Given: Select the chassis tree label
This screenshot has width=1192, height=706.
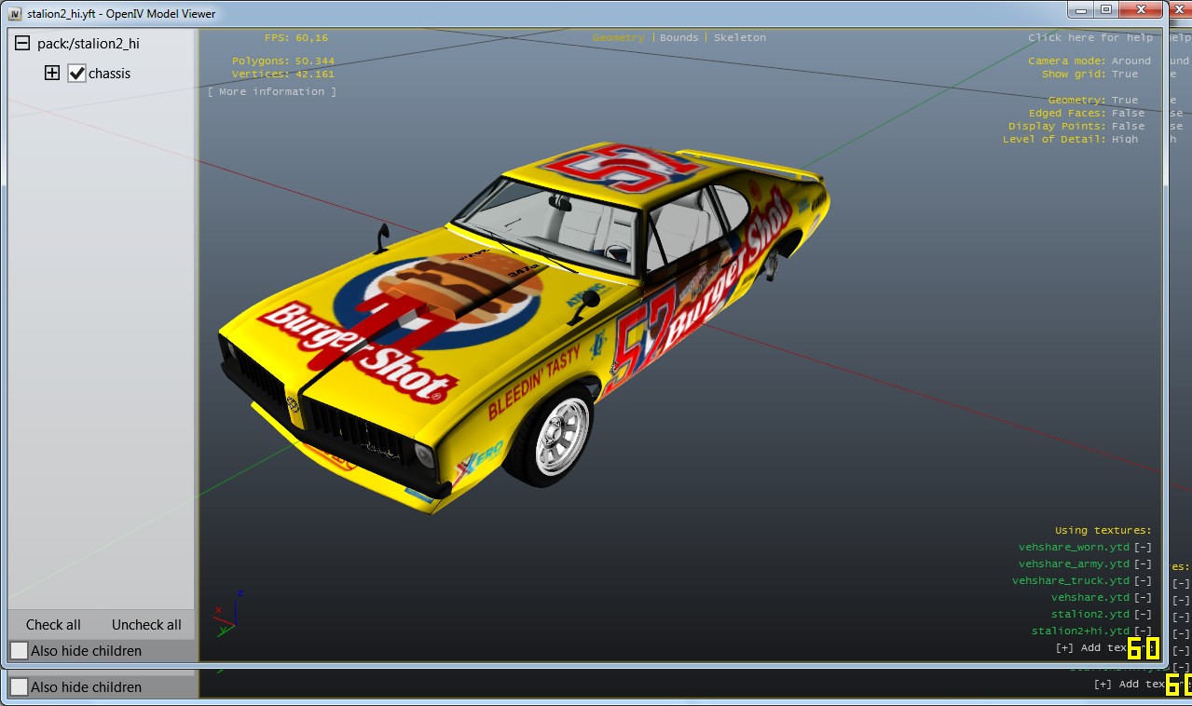Looking at the screenshot, I should coord(110,73).
